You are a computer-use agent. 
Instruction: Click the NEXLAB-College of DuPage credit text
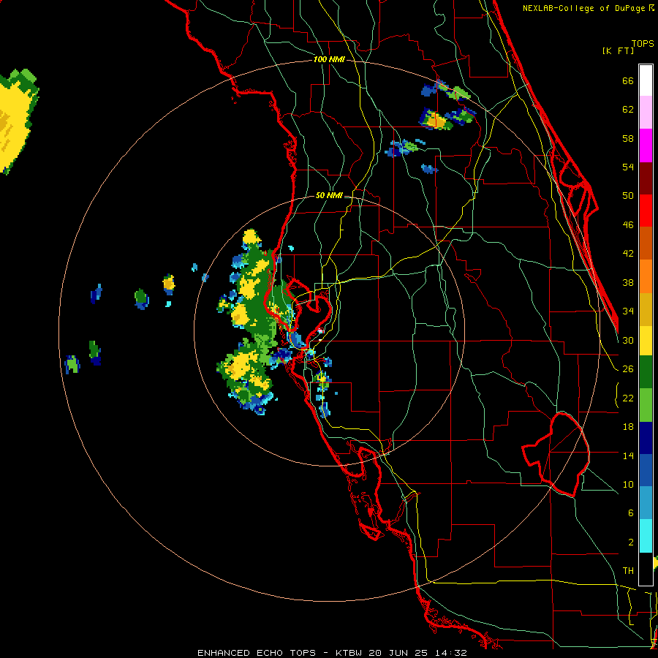click(x=583, y=8)
